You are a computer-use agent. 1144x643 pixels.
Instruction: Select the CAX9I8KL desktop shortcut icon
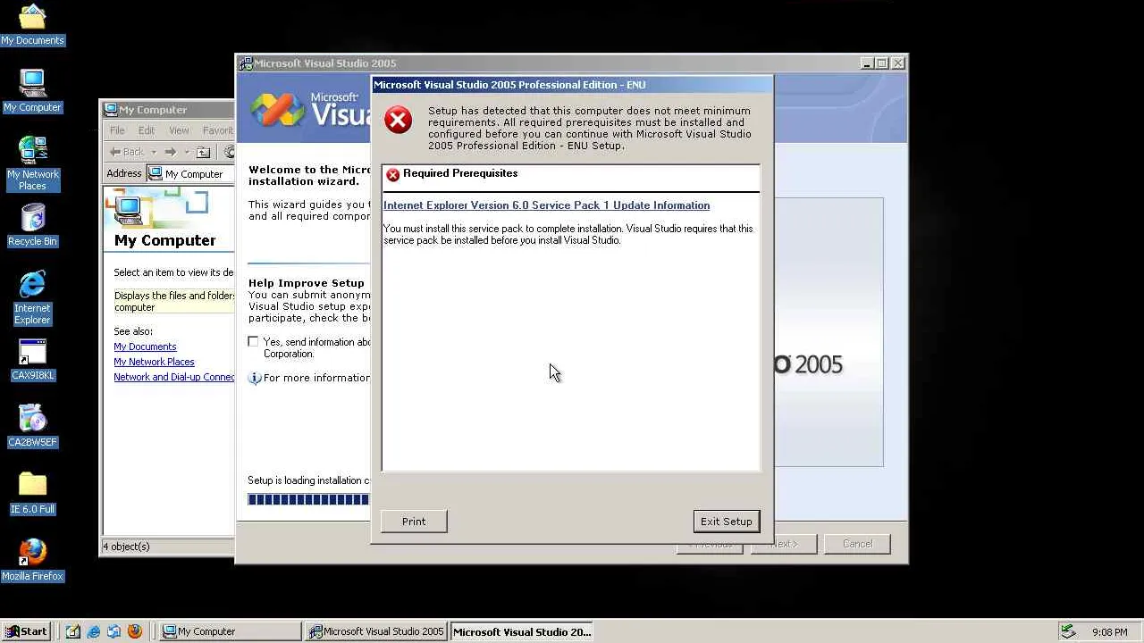click(x=32, y=360)
